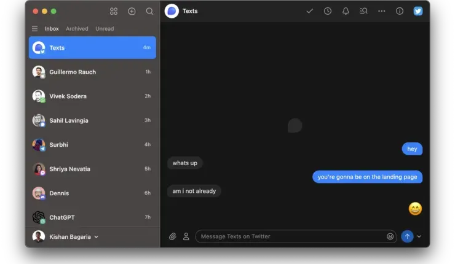
Task: Click the Texts title in chat header
Action: tap(190, 11)
